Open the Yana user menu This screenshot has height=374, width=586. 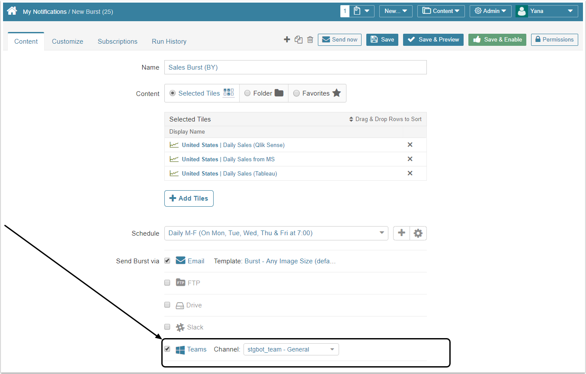[x=547, y=11]
